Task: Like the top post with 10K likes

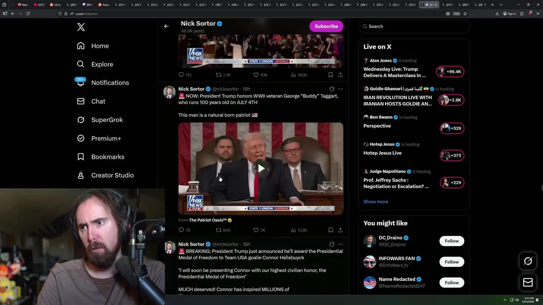Action: click(260, 75)
